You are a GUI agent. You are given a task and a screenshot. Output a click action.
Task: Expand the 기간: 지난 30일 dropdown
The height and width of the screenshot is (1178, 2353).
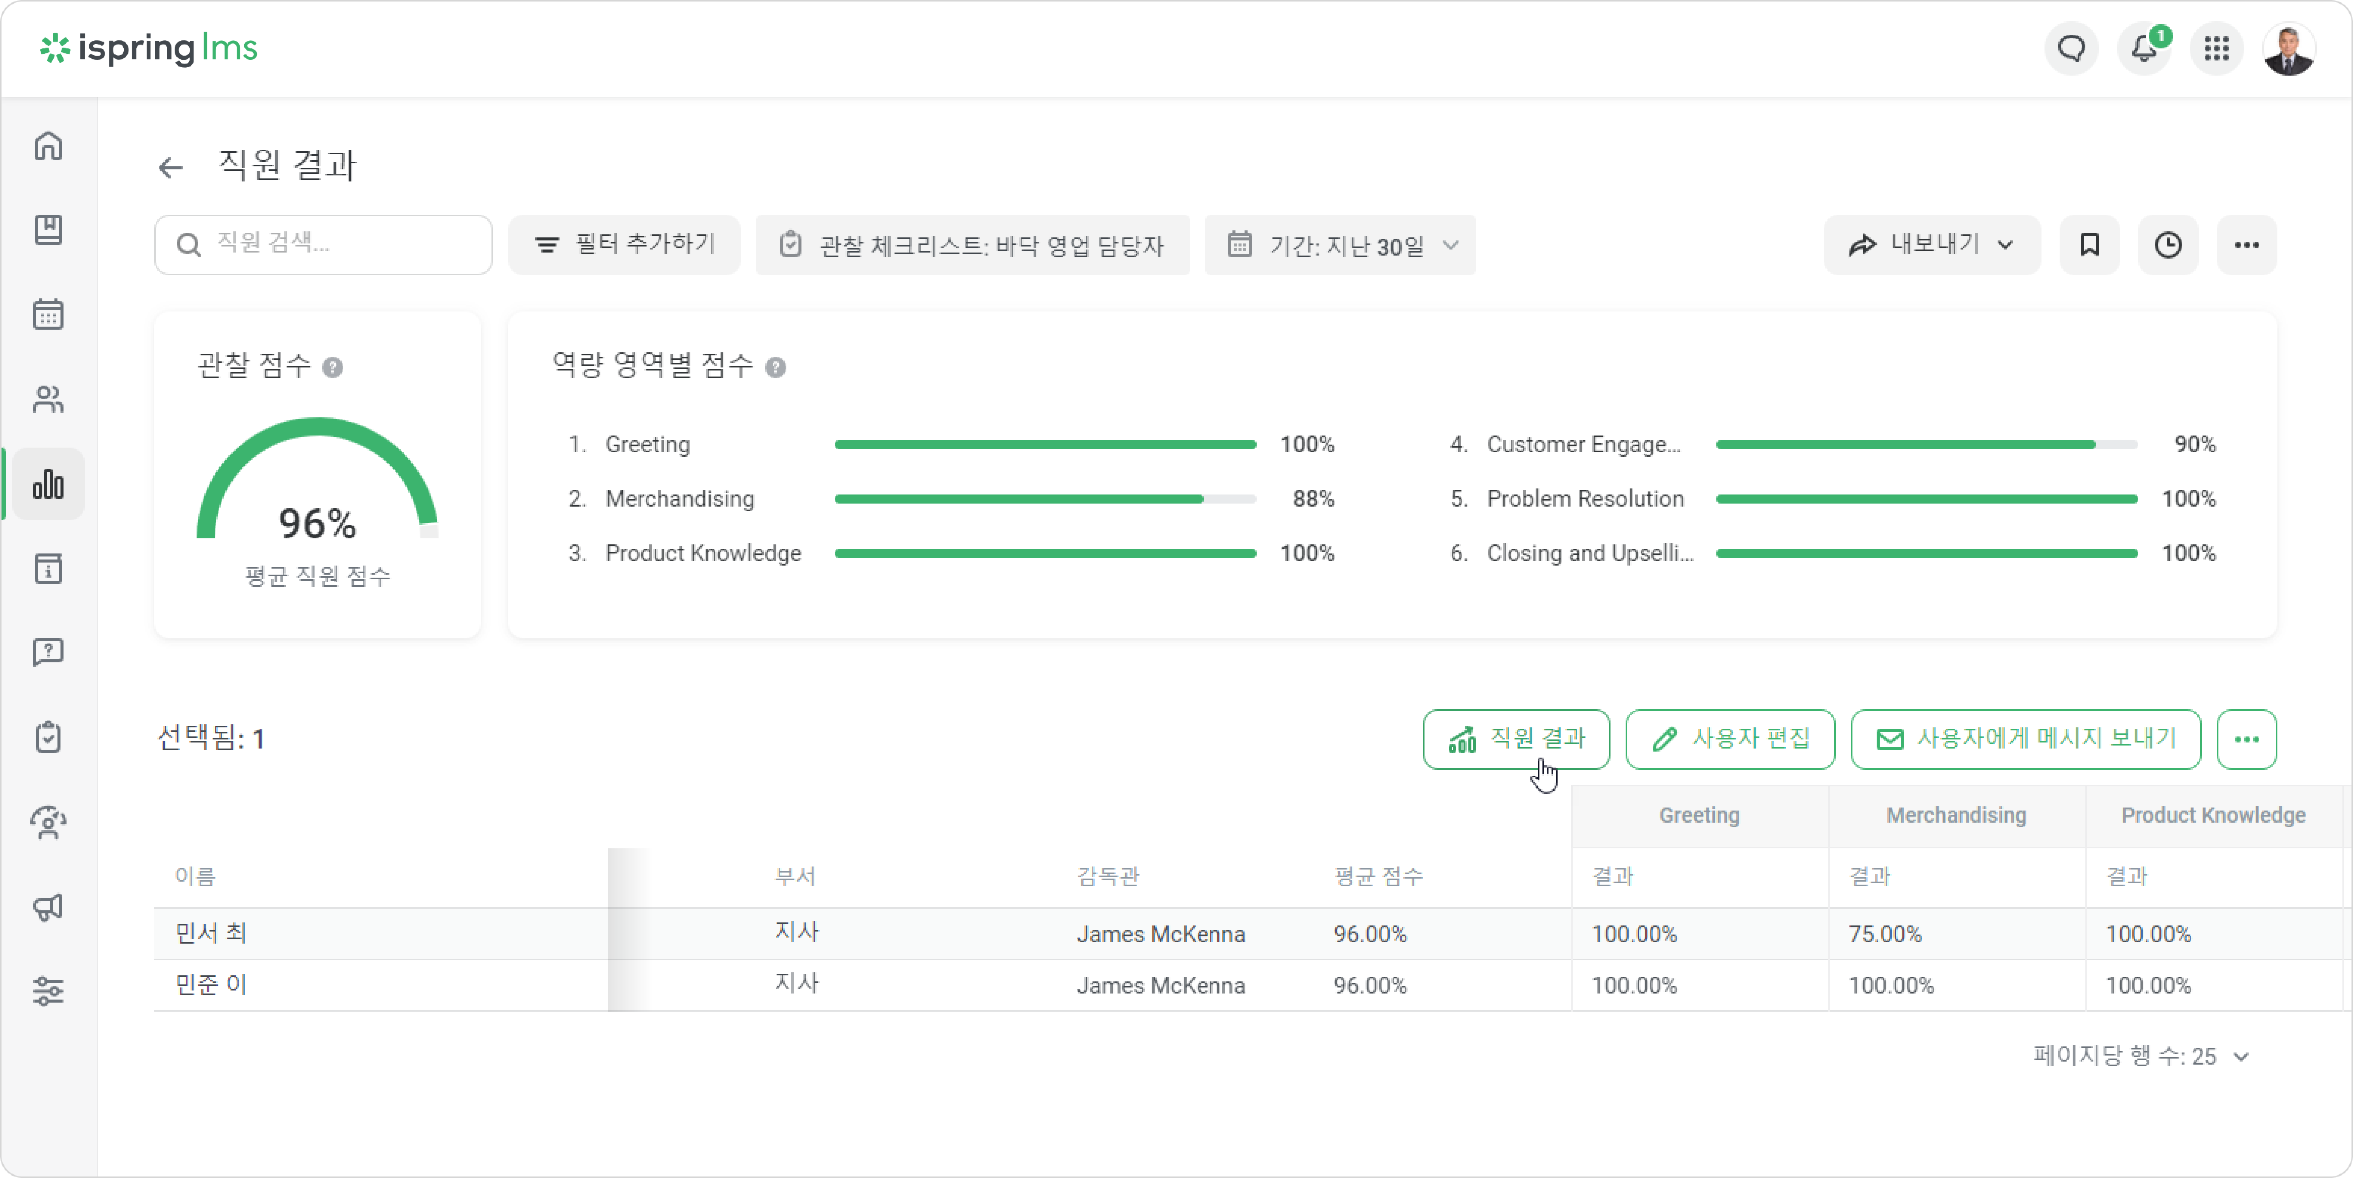coord(1340,245)
